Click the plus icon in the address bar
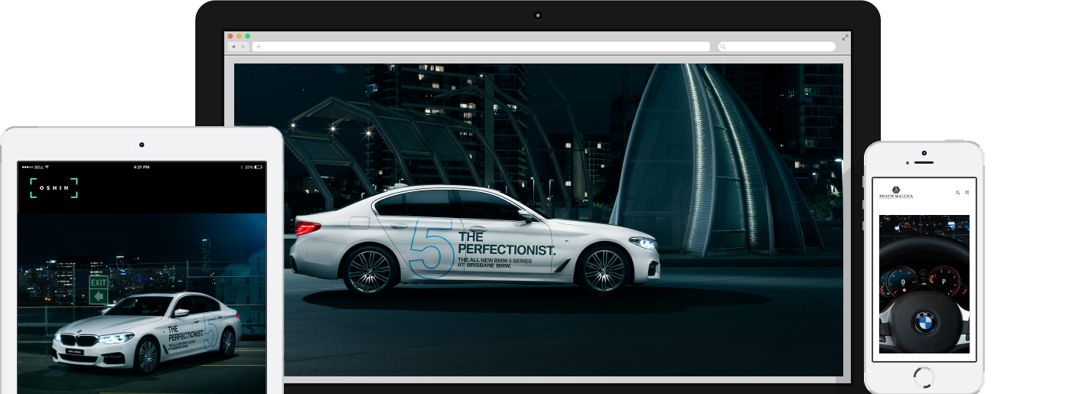 pos(259,47)
